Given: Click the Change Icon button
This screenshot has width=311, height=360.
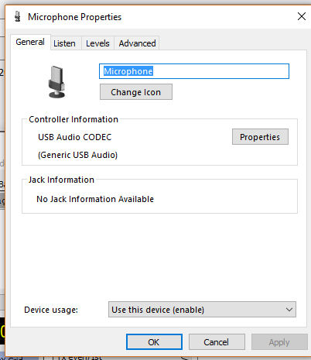Looking at the screenshot, I should point(136,92).
